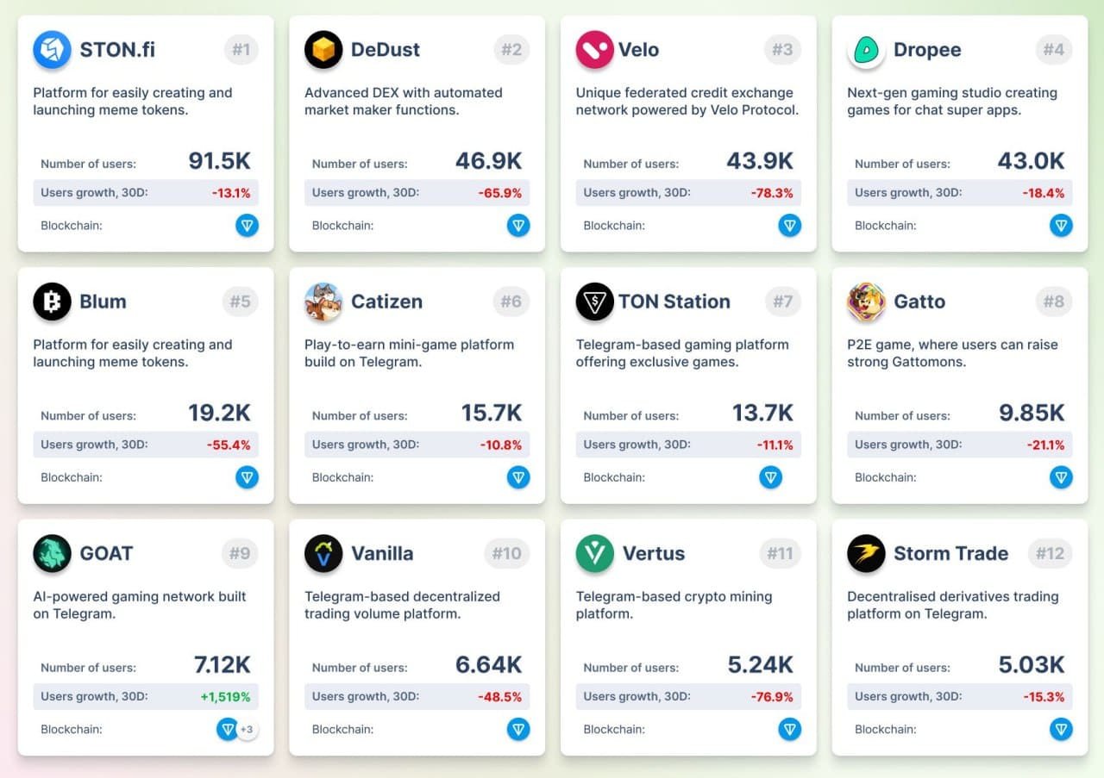Click the STON.fi logo icon
The width and height of the screenshot is (1104, 778).
tap(52, 50)
